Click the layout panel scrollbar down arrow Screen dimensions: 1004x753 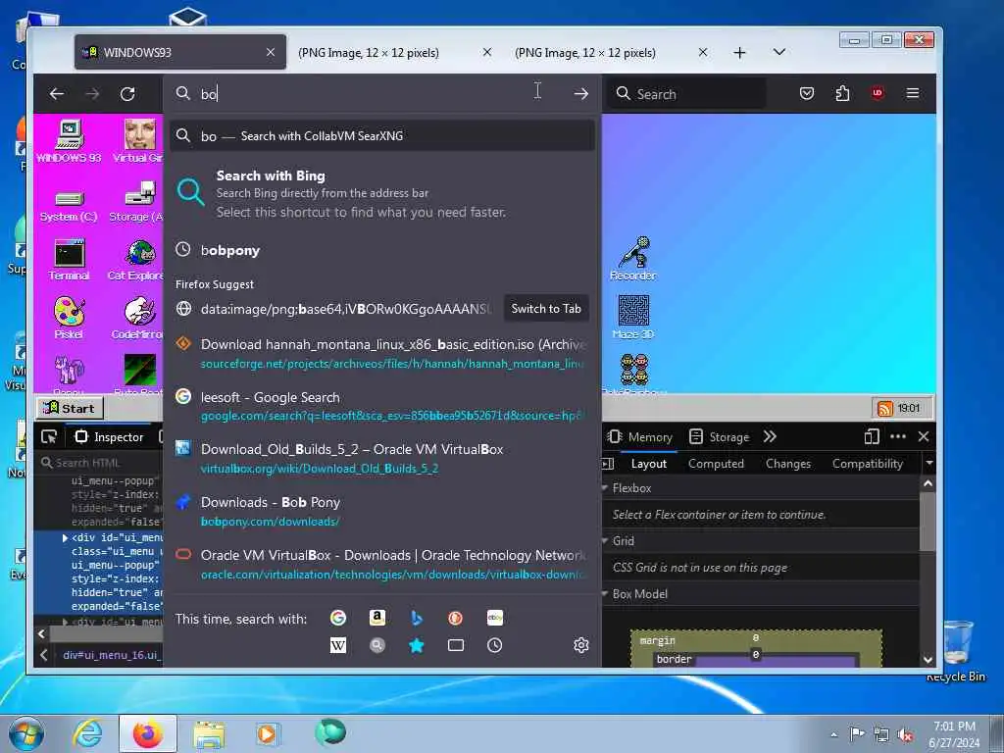pyautogui.click(x=929, y=660)
